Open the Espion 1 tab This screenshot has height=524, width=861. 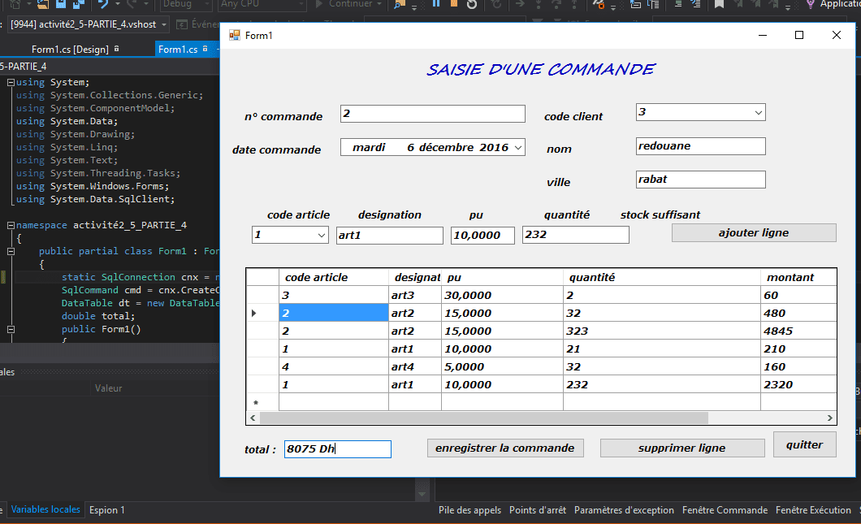coord(107,510)
